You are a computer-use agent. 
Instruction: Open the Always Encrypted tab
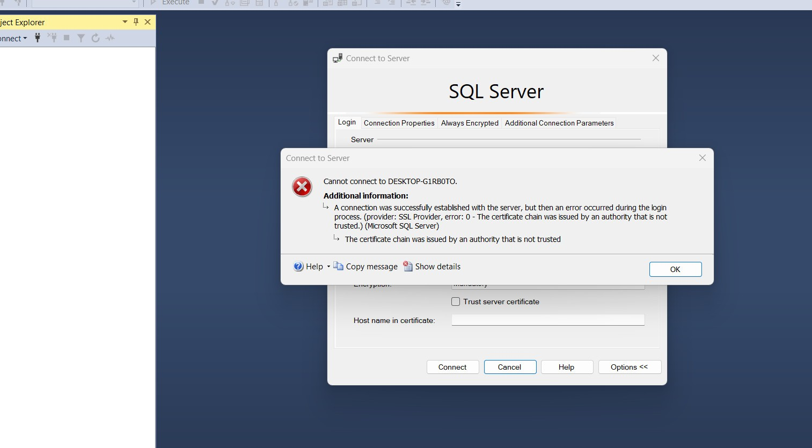[470, 123]
